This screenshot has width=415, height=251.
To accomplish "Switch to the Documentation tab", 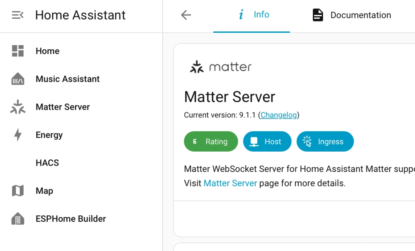I will point(352,16).
